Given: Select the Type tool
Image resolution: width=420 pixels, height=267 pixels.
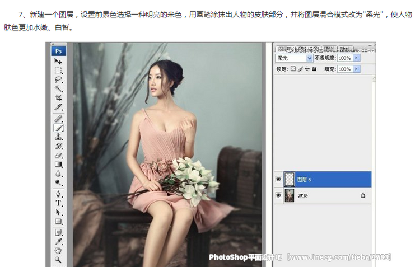Looking at the screenshot, I should click(x=58, y=203).
